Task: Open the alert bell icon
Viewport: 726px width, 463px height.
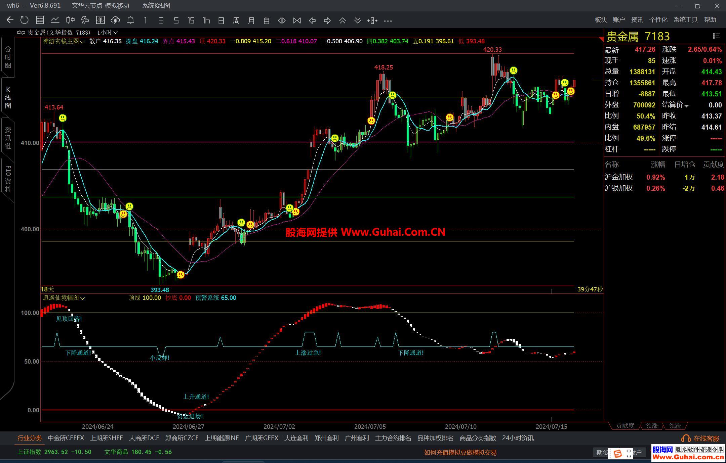Action: click(x=130, y=20)
